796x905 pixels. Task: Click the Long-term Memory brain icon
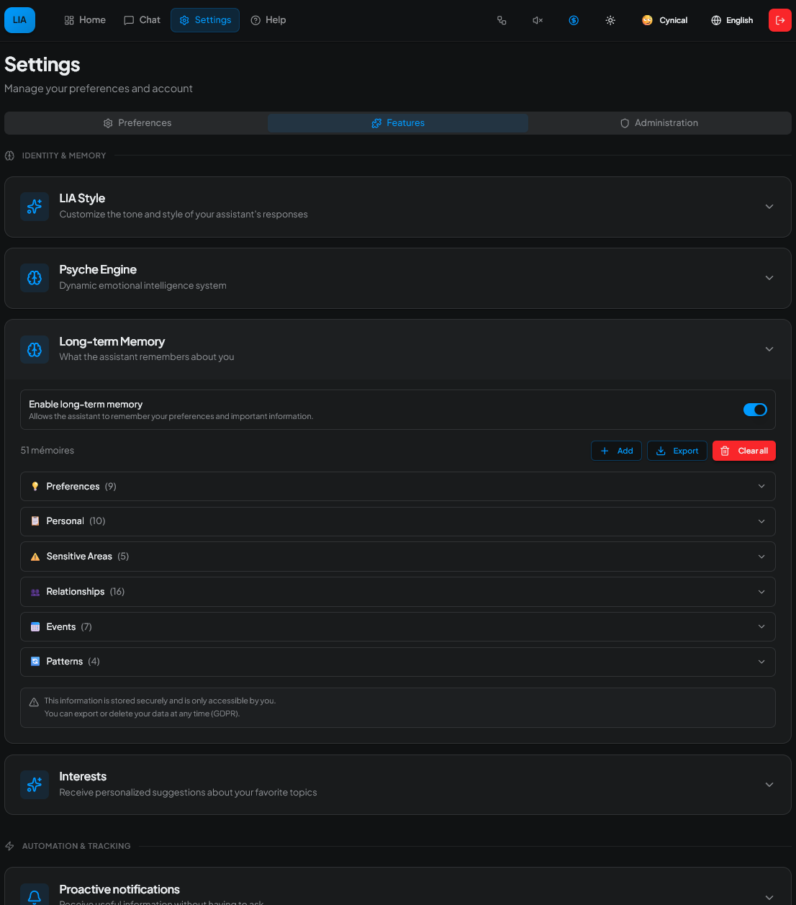point(35,349)
